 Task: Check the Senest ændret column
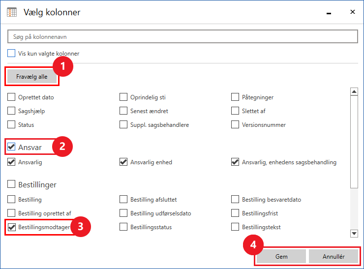click(123, 111)
